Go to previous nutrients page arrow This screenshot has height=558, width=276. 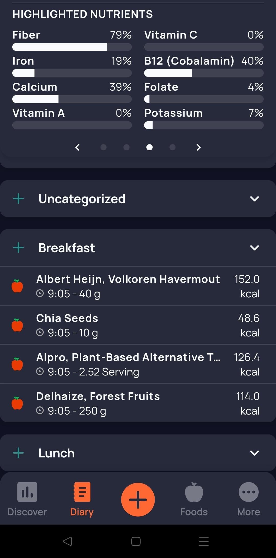coord(77,147)
